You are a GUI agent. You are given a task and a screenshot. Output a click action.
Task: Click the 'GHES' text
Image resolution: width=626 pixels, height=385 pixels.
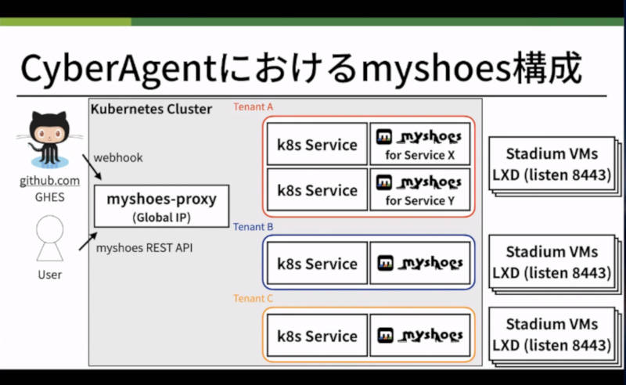click(49, 197)
